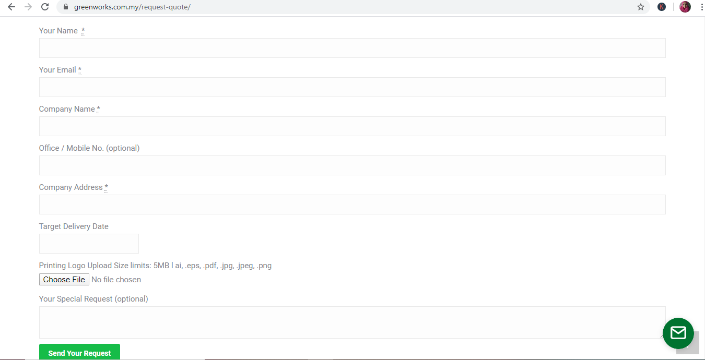The image size is (705, 360).
Task: Submit with Send Your Request button
Action: pos(79,353)
